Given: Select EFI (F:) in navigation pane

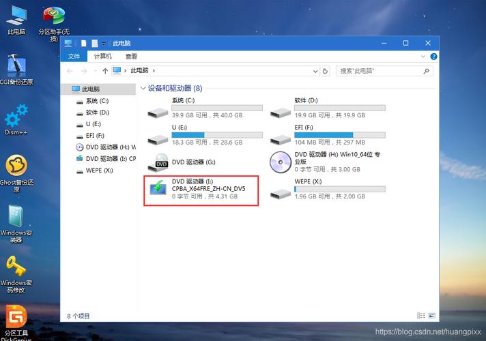Looking at the screenshot, I should [x=94, y=136].
